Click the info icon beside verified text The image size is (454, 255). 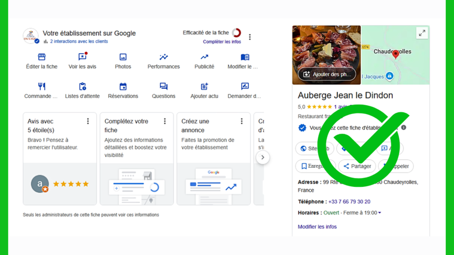coord(404,128)
